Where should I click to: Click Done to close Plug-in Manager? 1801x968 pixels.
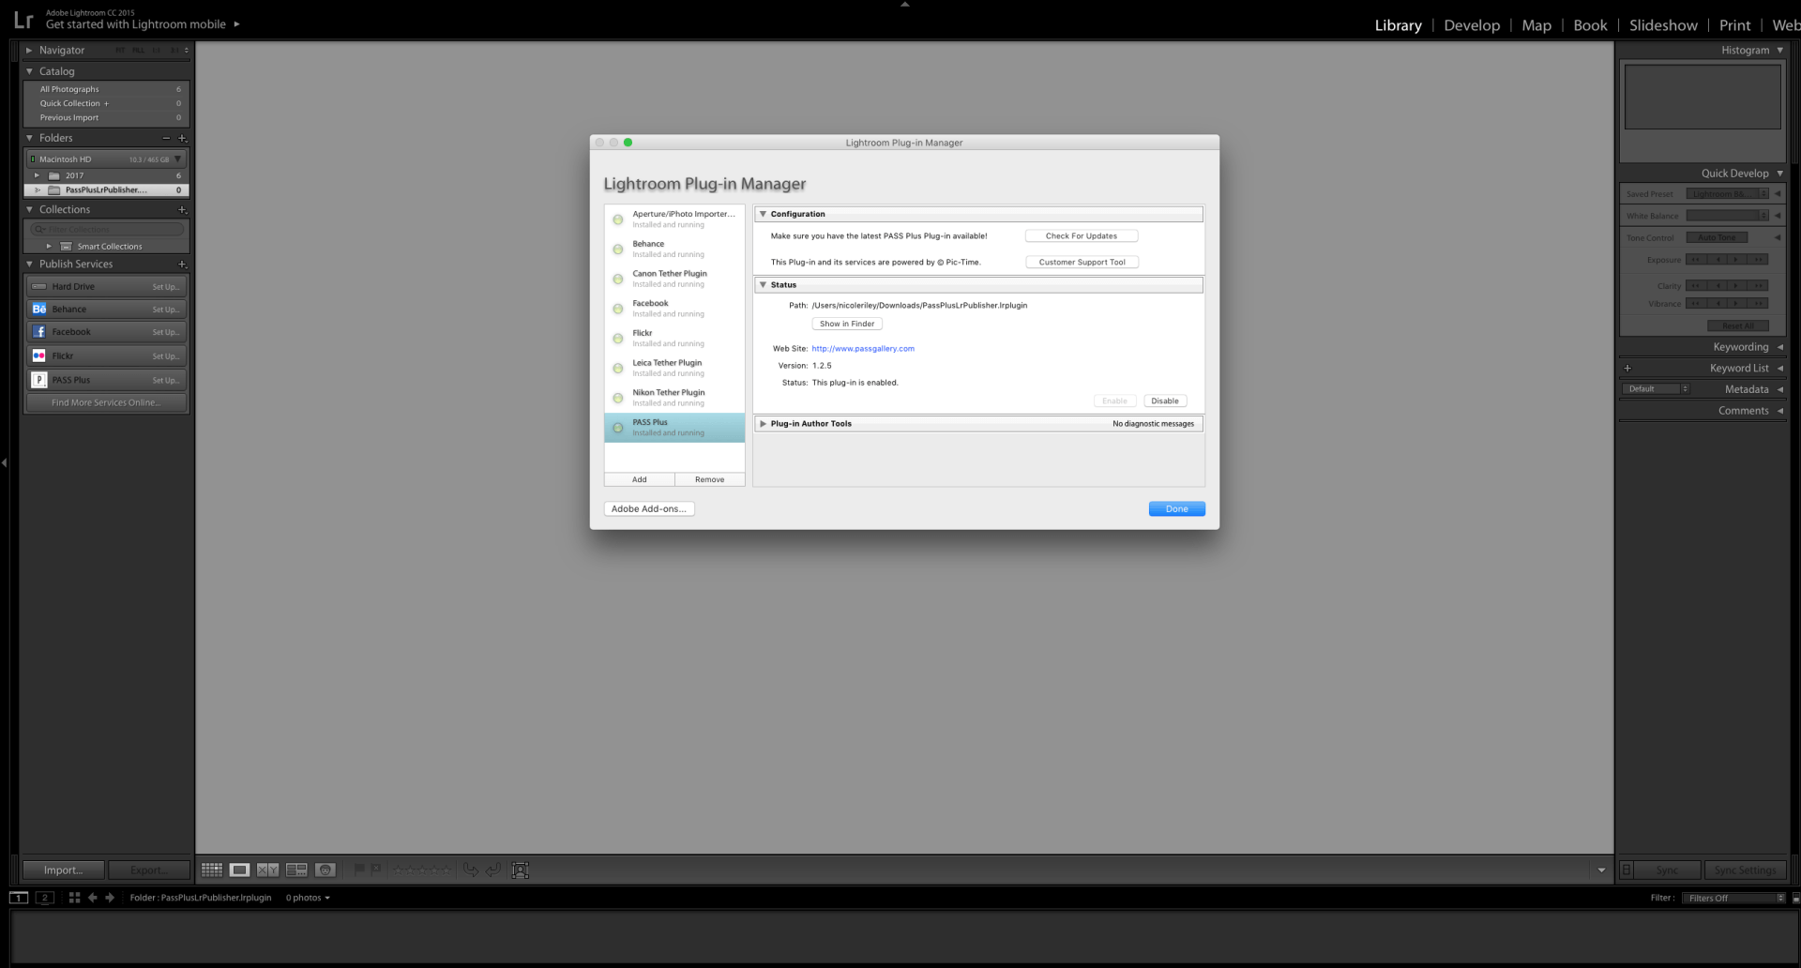point(1177,509)
